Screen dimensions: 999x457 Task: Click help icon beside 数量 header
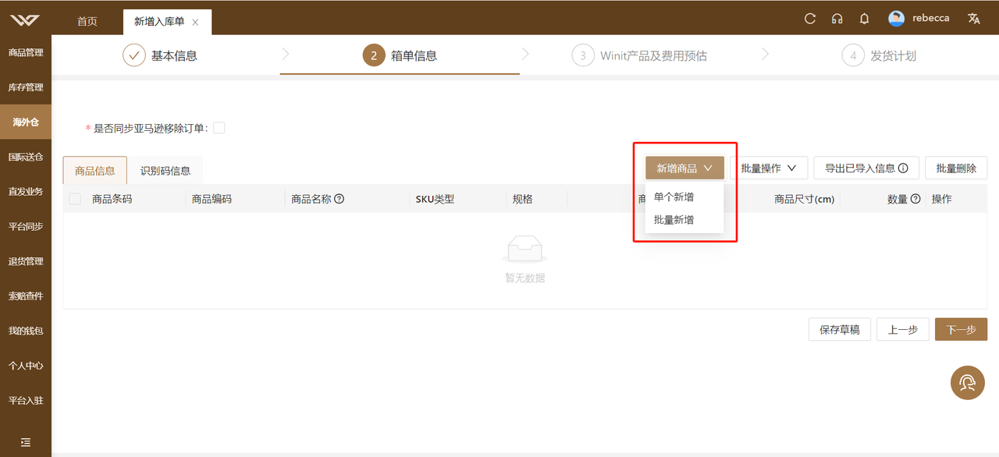[x=916, y=199]
